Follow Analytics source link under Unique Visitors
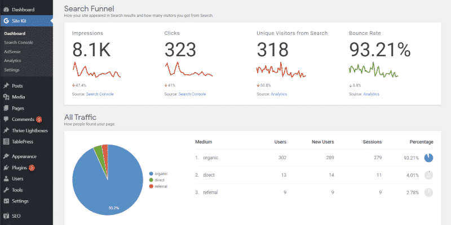The height and width of the screenshot is (225, 451). (278, 94)
